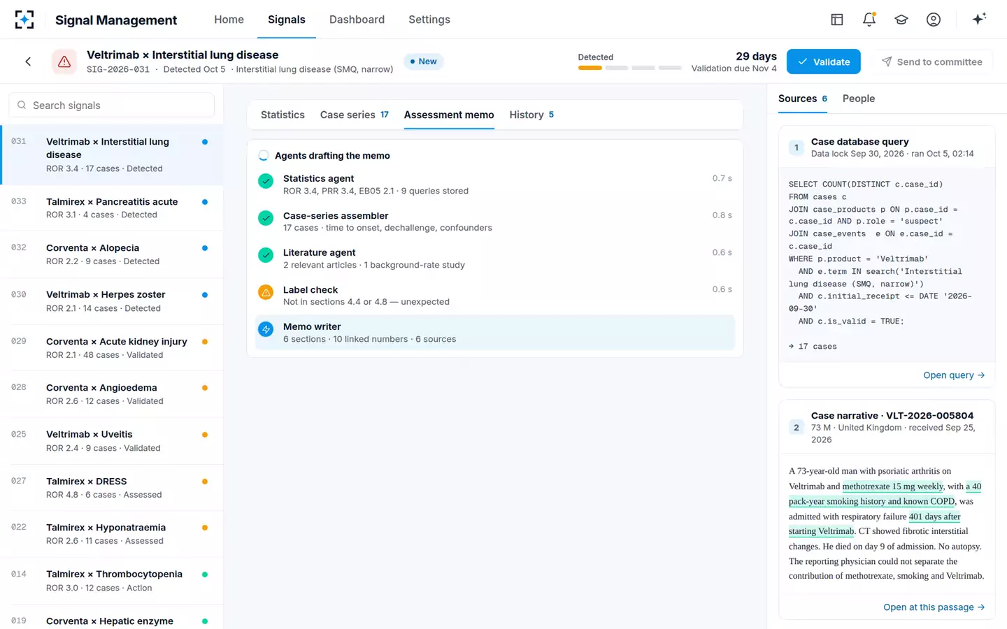Click the spinner beside Agents drafting the memo
This screenshot has width=1007, height=629.
[264, 156]
